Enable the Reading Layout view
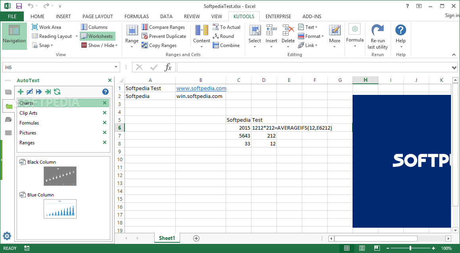Screen dimensions: 460x253 tap(52, 36)
